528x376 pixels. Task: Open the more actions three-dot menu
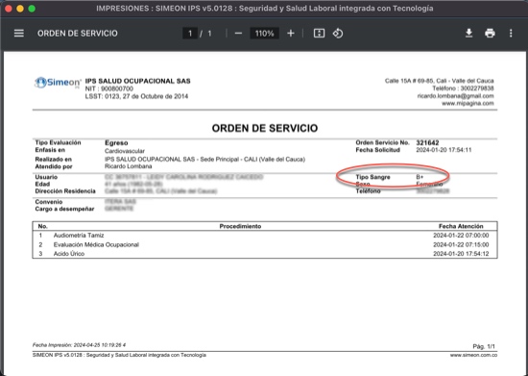[511, 33]
